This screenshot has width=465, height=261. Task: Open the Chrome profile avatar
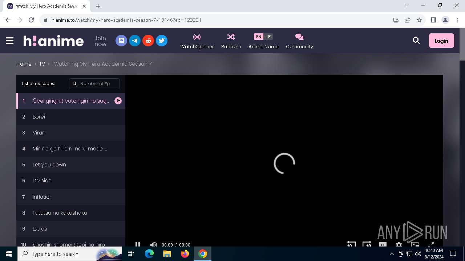[x=445, y=20]
